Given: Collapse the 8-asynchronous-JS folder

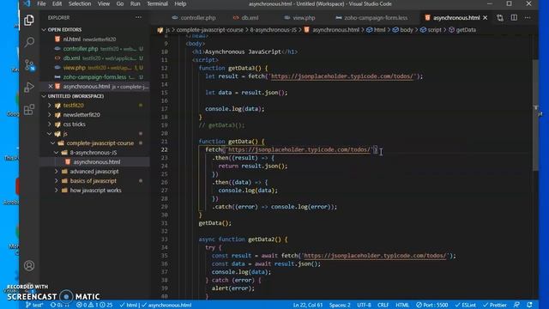Looking at the screenshot, I should coord(94,153).
